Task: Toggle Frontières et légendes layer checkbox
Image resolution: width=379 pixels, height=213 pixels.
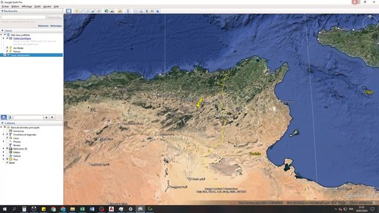Action: click(7, 134)
